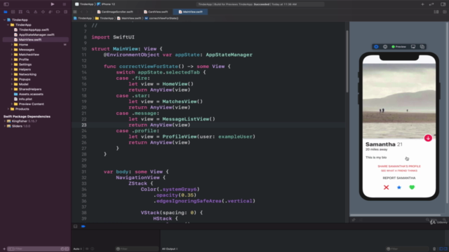This screenshot has width=449, height=252.
Task: Open MainView.swift jump bar segment
Action: 129,18
